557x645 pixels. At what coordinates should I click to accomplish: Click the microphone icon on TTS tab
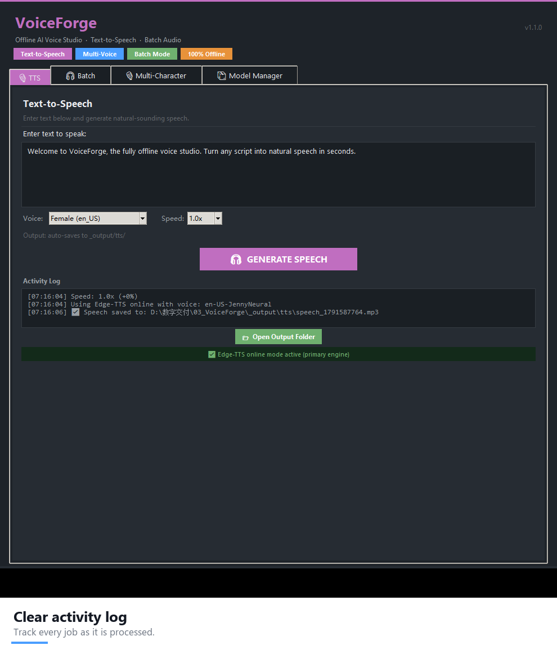coord(23,78)
